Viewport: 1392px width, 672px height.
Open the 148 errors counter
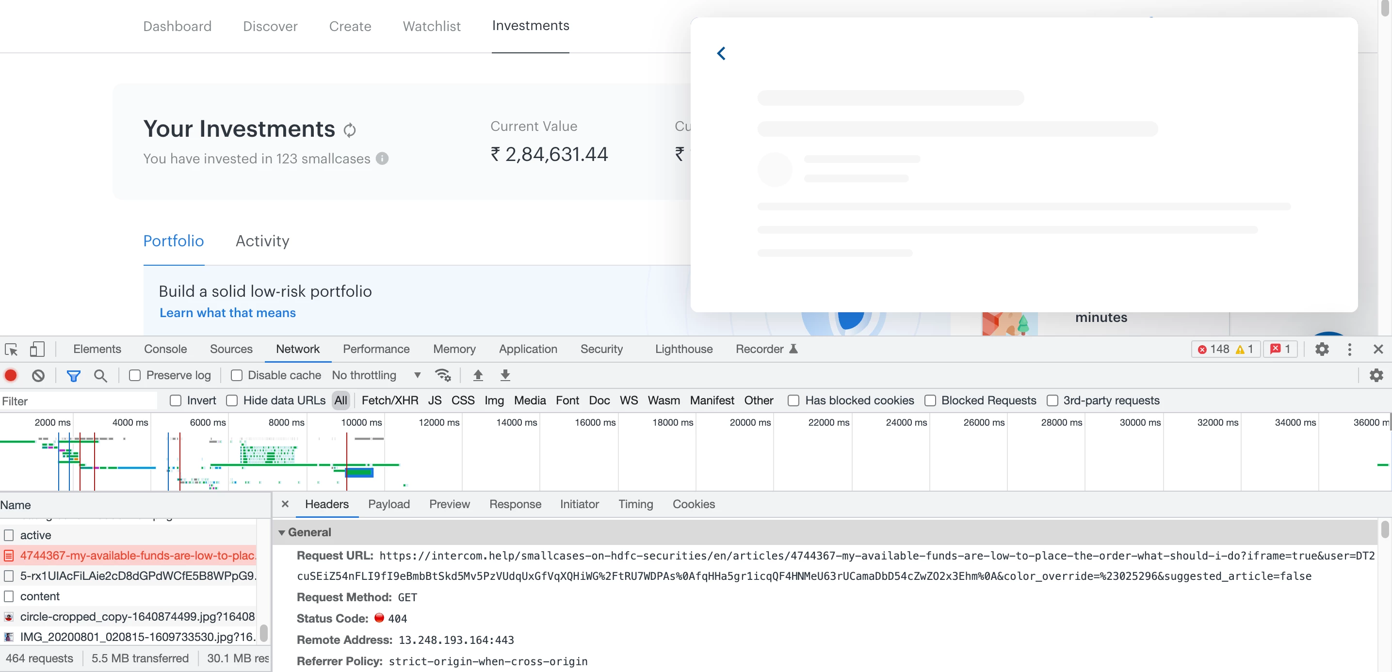(x=1214, y=350)
